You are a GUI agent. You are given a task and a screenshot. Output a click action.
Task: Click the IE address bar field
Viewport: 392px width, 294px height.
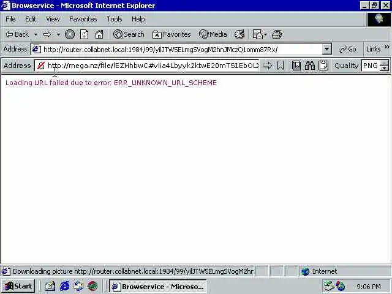[x=176, y=50]
